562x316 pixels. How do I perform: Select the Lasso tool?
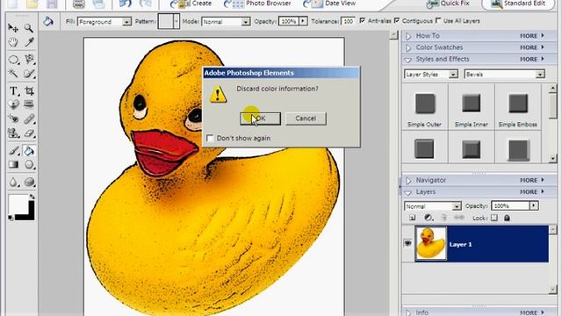[29, 60]
